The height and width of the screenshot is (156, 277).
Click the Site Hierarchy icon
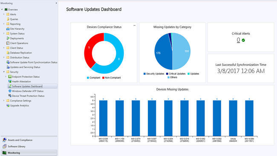coord(8,29)
